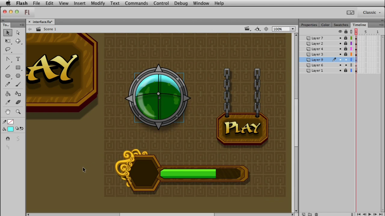Click the Scene 1 breadcrumb link

[x=50, y=29]
